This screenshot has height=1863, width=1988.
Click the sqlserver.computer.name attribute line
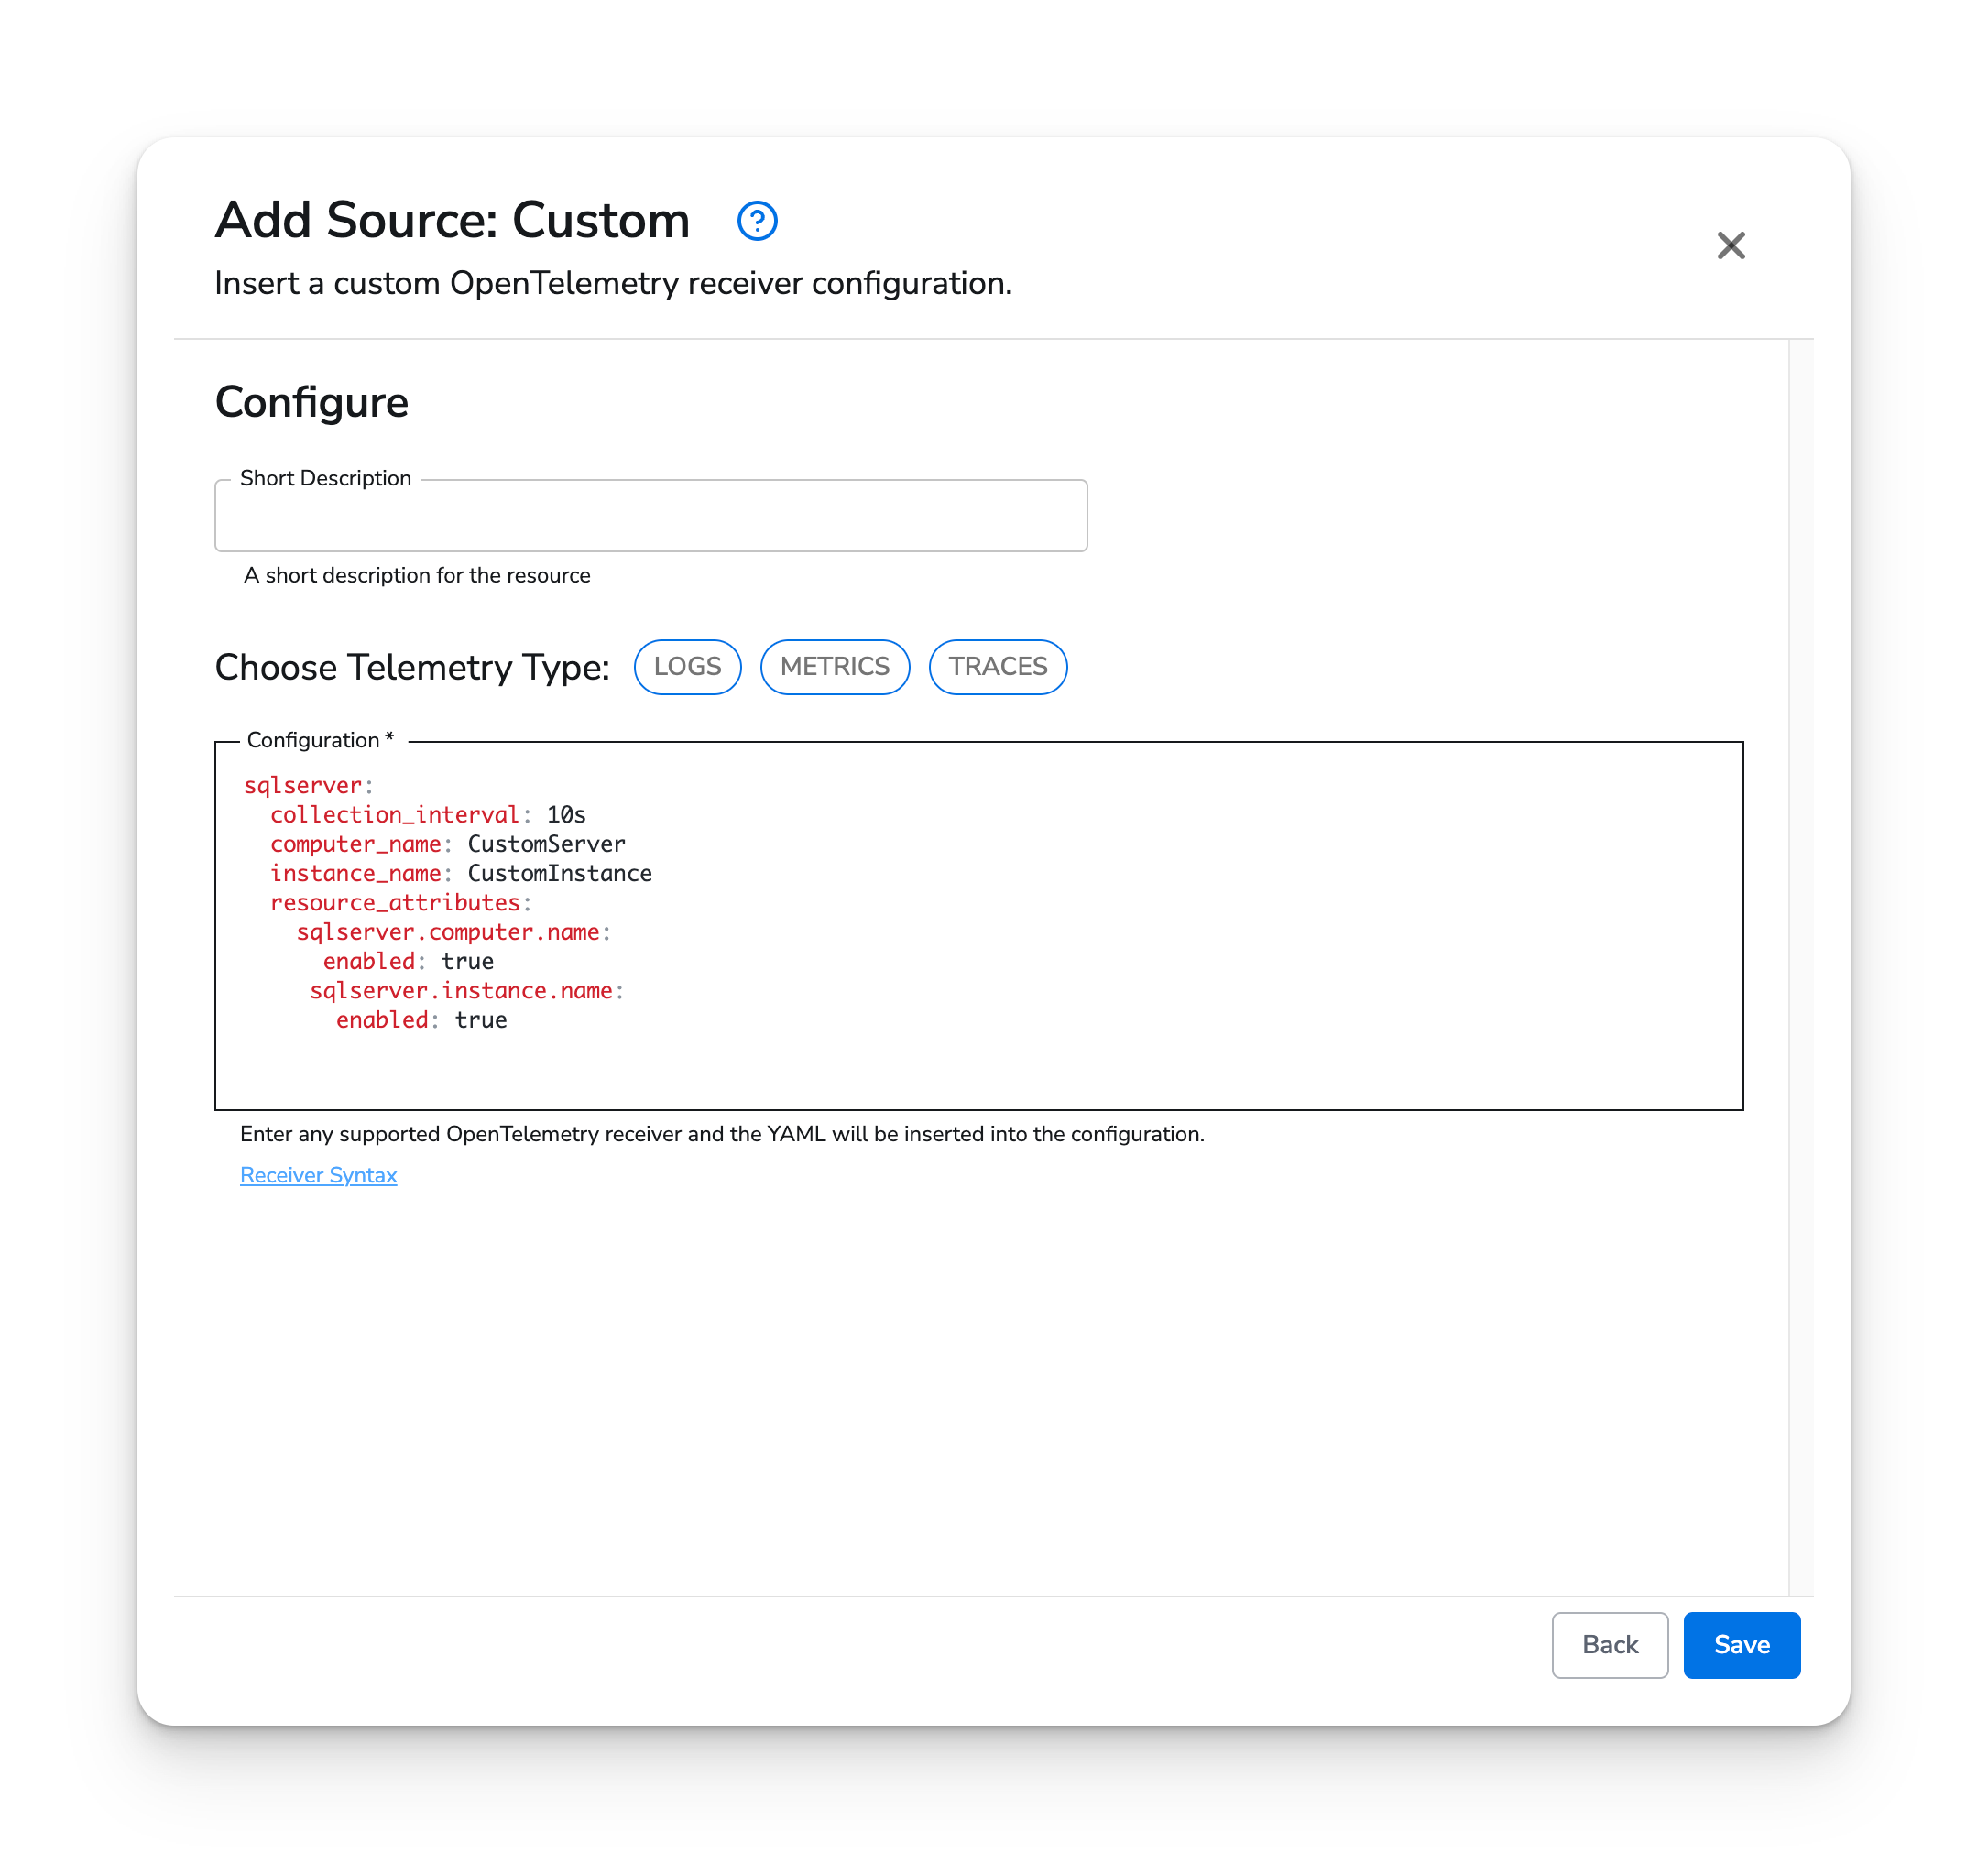453,931
